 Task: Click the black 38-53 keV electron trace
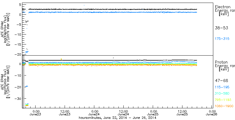pyautogui.click(x=113, y=9)
